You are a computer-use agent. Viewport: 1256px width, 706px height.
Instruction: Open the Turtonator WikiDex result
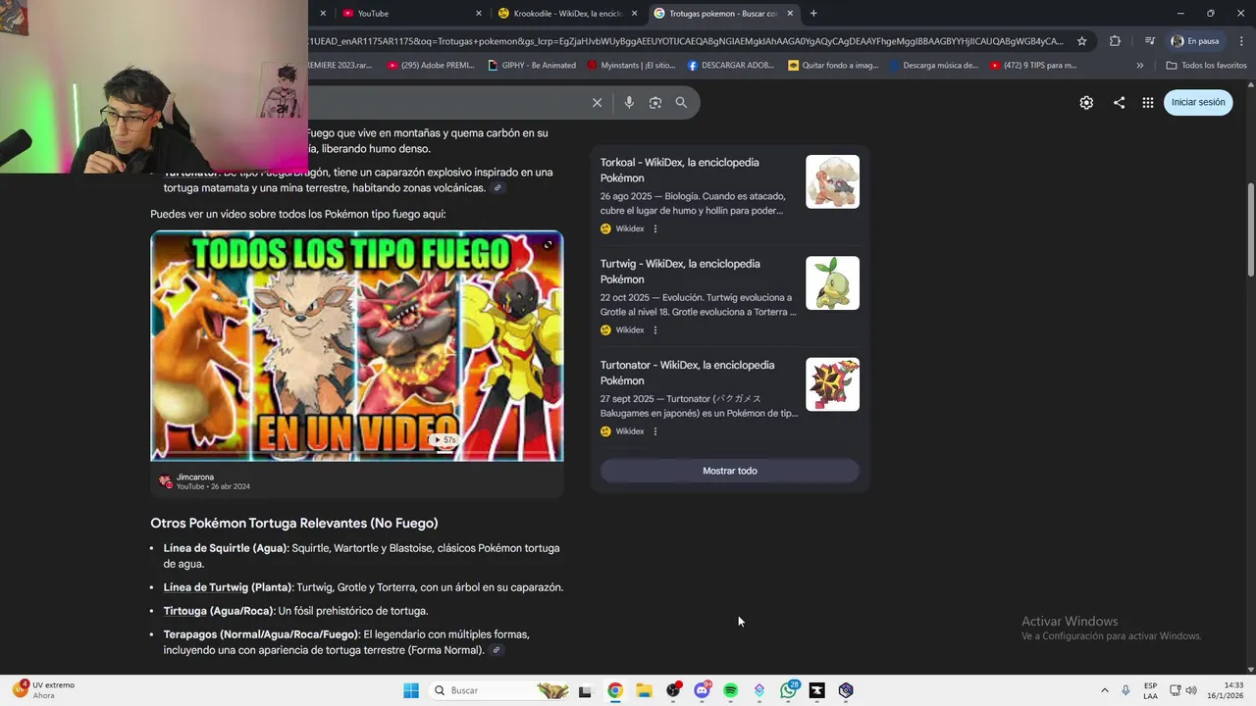point(687,373)
